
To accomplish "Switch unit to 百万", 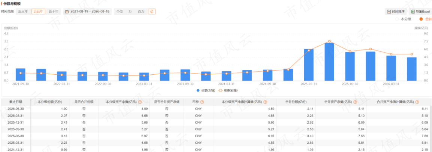I will pyautogui.click(x=141, y=12).
